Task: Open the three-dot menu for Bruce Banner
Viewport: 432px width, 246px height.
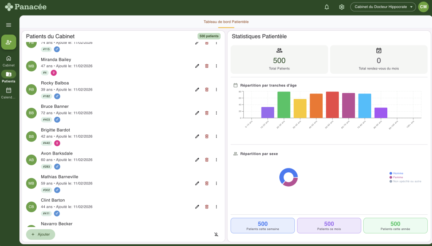Action: pyautogui.click(x=216, y=113)
